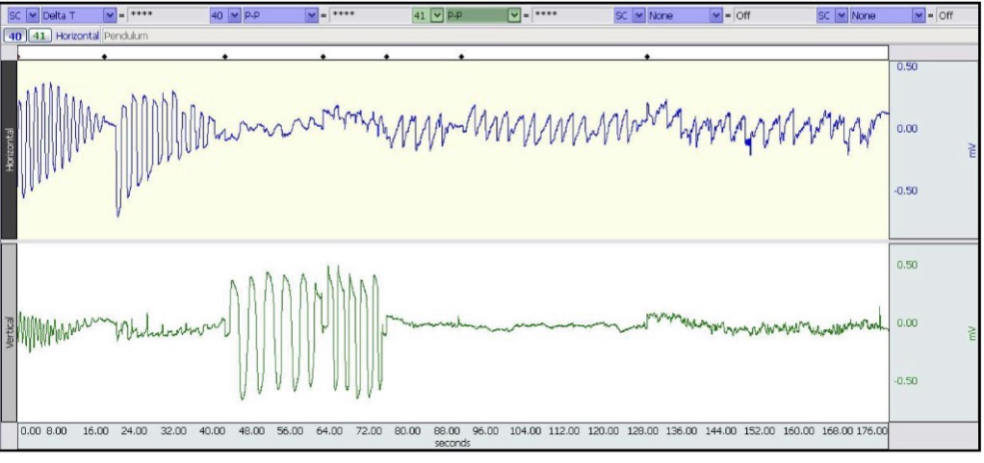Select the Vertical channel side label

[x=10, y=331]
